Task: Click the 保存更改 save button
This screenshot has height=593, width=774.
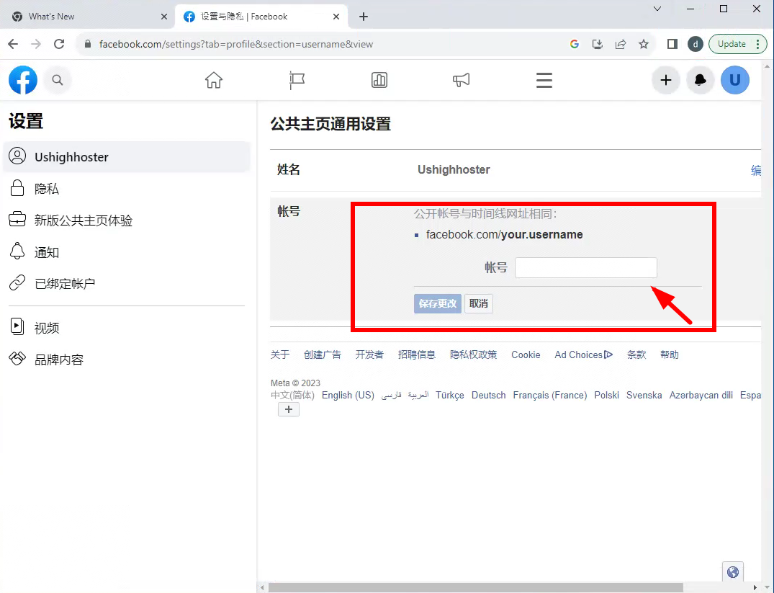Action: [437, 303]
